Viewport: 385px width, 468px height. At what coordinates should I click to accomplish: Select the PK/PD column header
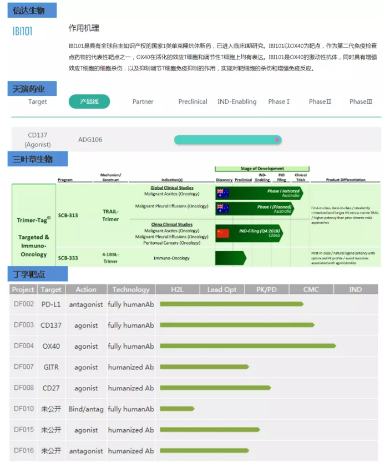(267, 289)
